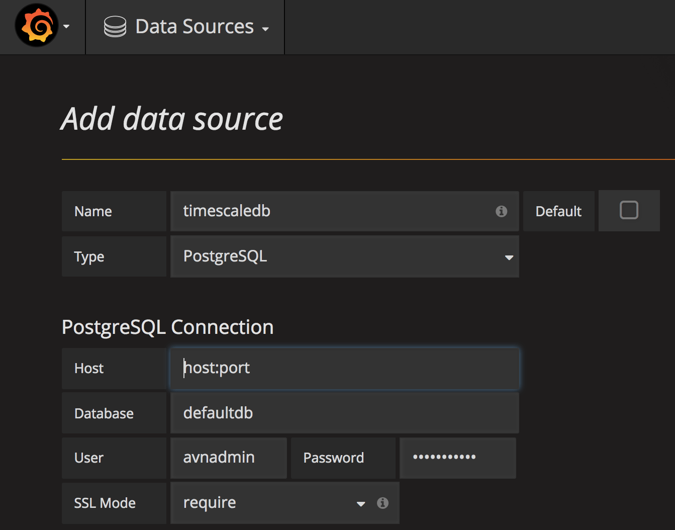
Task: Focus the masked Password input field
Action: click(x=457, y=458)
